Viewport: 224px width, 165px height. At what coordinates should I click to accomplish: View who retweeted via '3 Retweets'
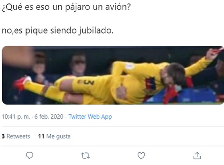(x=16, y=136)
